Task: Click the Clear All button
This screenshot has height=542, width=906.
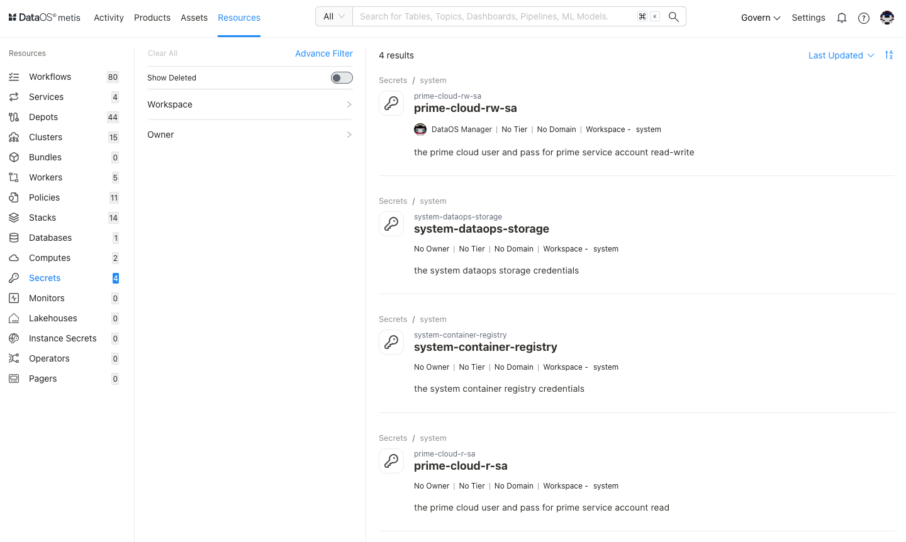Action: (162, 53)
